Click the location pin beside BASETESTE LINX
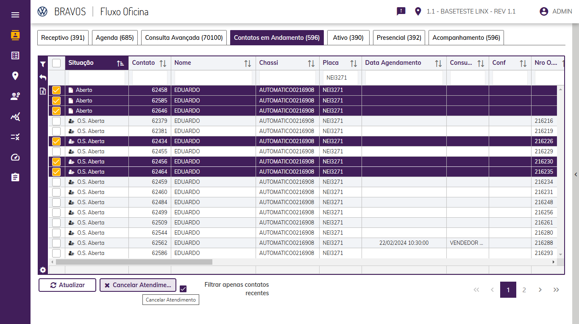This screenshot has width=579, height=324. coord(418,11)
